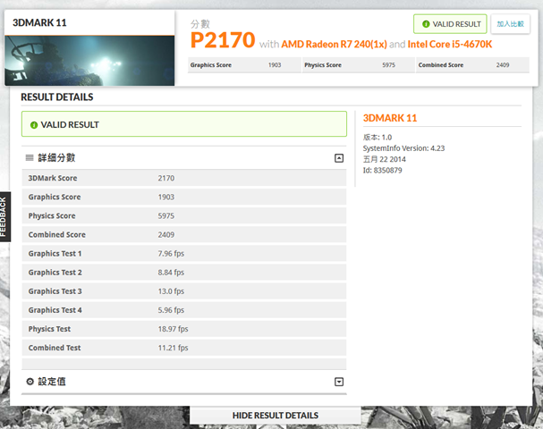Image resolution: width=543 pixels, height=429 pixels.
Task: Select the Graphics Score row in the details table
Action: tap(184, 197)
